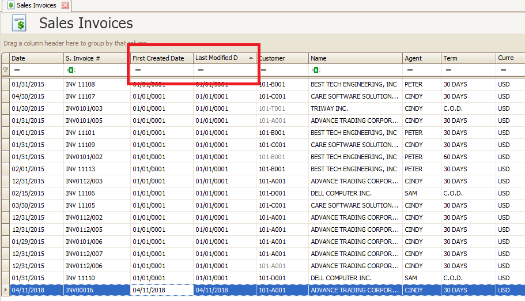Select invoice INV 11107 cell
525x301 pixels.
point(97,96)
